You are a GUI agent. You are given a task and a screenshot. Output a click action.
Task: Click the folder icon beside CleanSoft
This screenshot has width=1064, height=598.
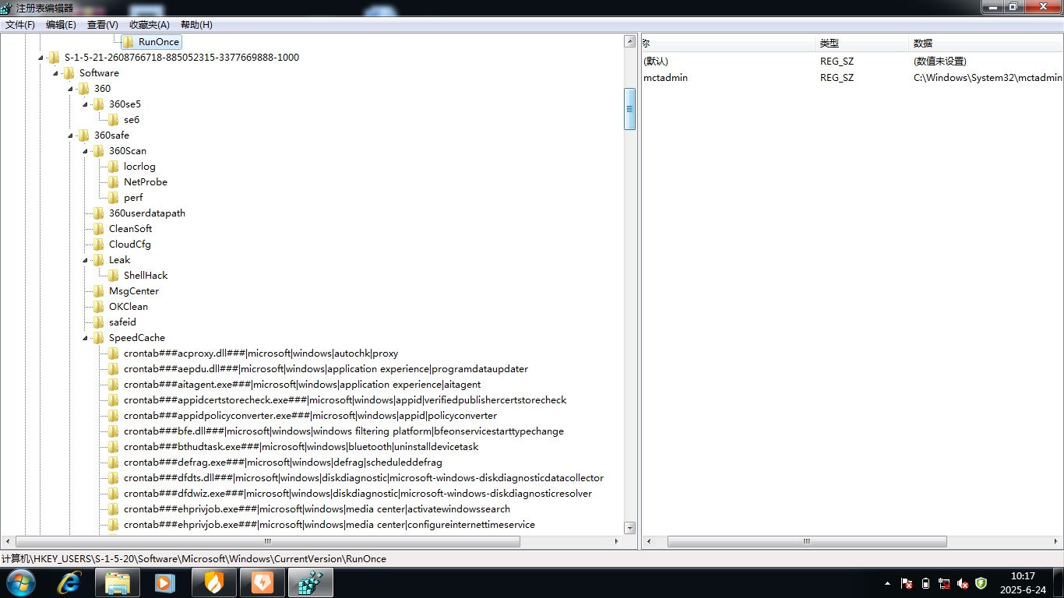click(x=99, y=229)
